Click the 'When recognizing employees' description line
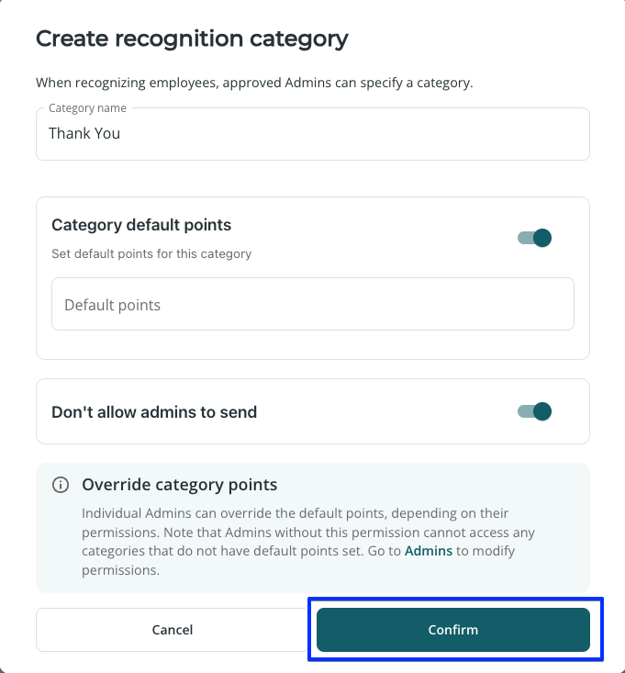 [254, 83]
